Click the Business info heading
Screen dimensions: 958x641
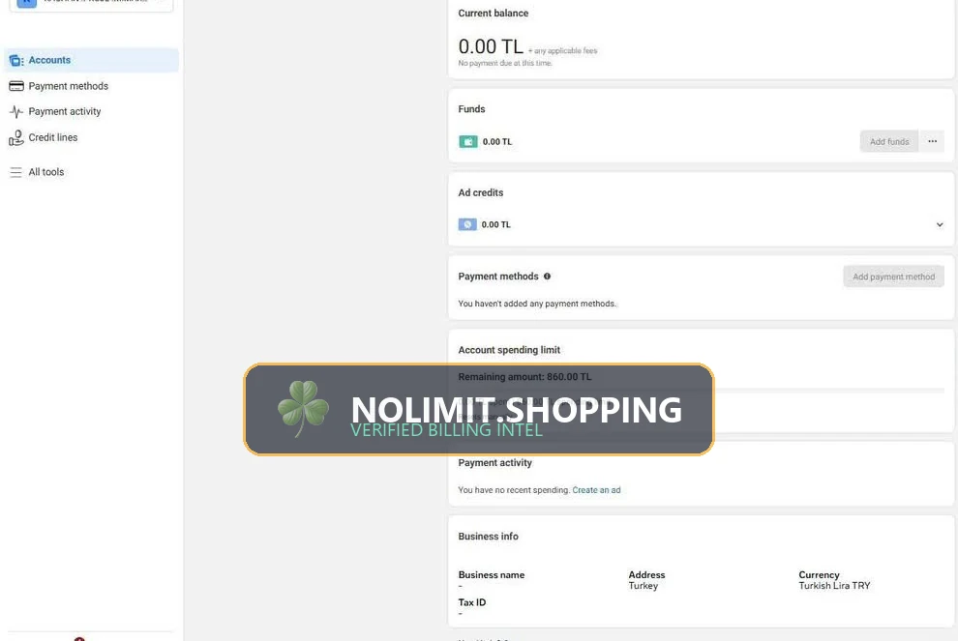tap(488, 536)
